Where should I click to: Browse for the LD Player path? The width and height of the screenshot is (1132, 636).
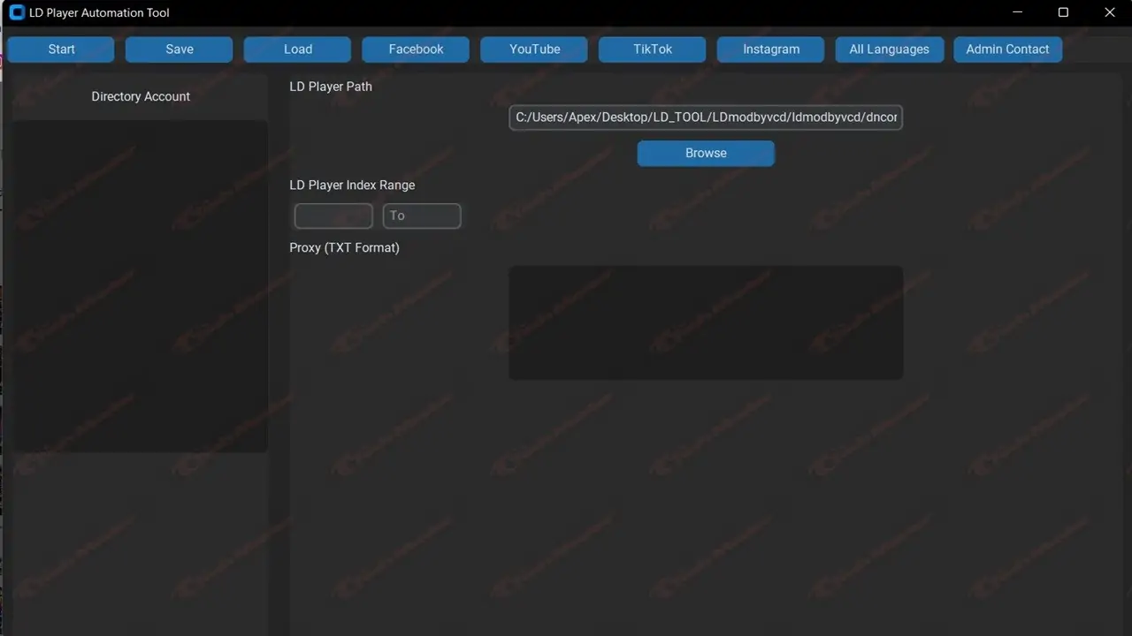[x=705, y=153]
